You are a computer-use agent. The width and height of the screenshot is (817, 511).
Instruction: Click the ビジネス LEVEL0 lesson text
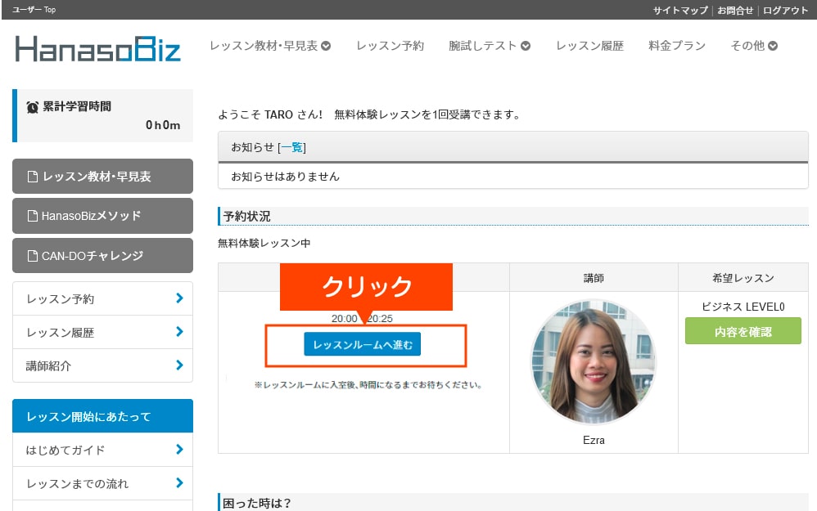(x=743, y=307)
